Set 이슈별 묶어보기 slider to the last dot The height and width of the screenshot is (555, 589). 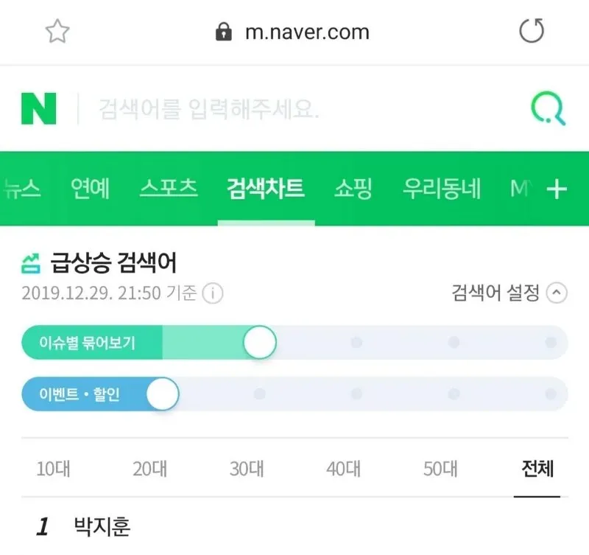551,343
